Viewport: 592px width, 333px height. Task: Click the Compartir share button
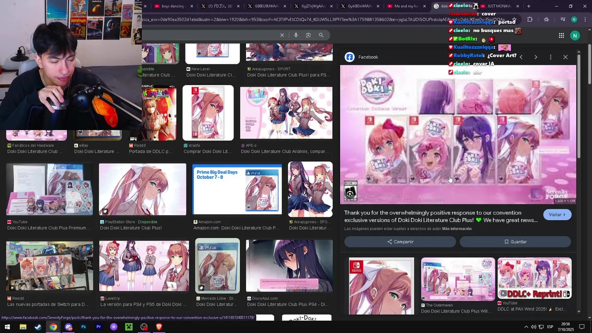(400, 242)
